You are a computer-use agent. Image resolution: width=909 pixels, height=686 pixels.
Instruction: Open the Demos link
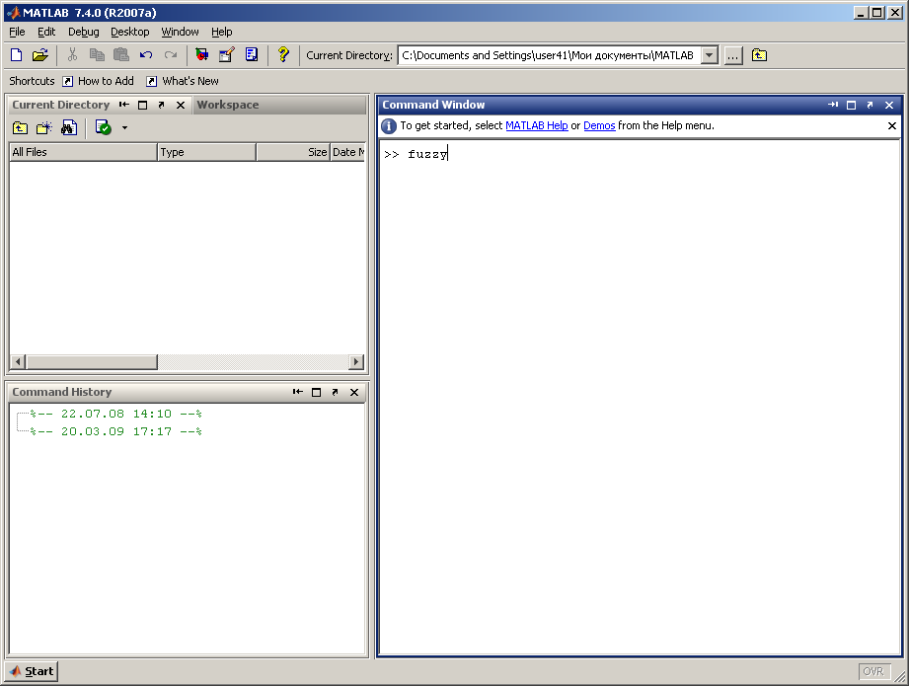pos(599,125)
